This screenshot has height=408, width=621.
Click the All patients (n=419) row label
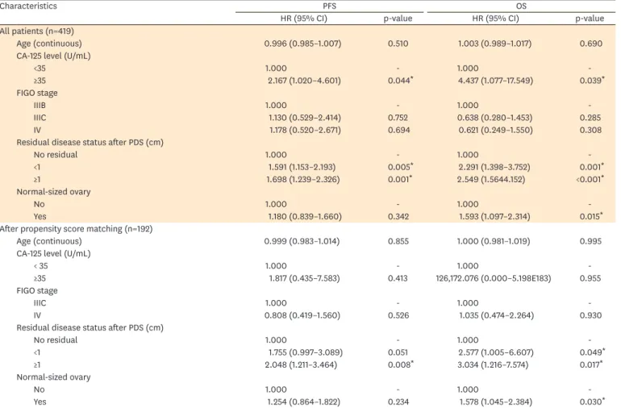[x=37, y=31]
